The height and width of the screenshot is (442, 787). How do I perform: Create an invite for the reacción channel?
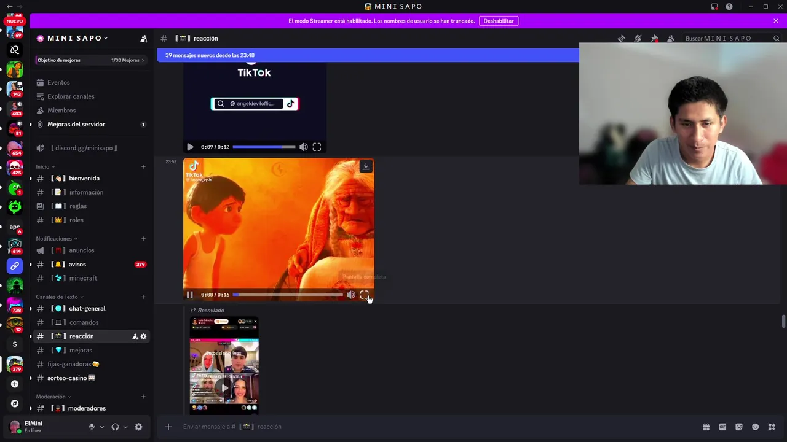coord(135,336)
